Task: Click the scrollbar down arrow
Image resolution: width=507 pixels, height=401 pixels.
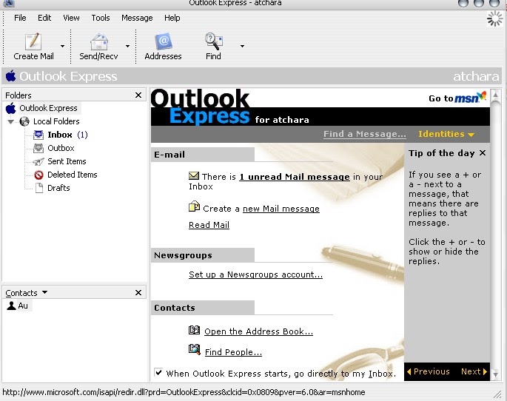Action: pos(495,374)
